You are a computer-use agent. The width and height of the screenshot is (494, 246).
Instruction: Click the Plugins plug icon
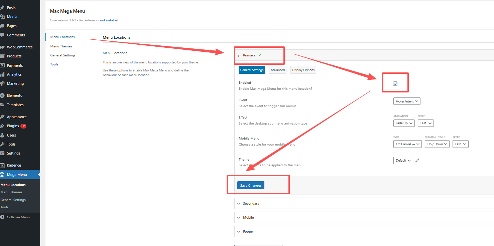(2, 126)
